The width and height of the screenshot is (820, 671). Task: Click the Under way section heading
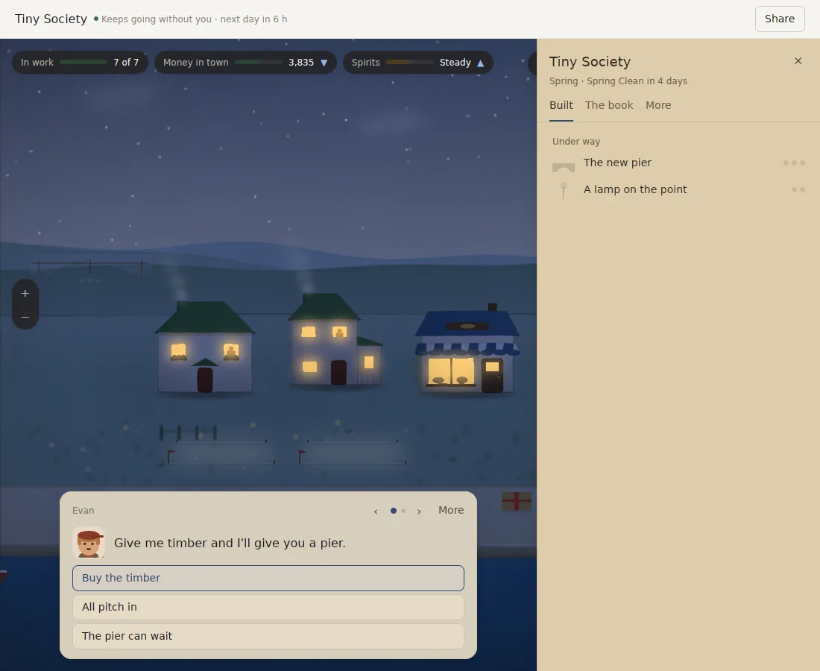coord(575,141)
